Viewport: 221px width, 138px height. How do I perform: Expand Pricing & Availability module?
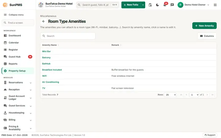click(18, 128)
